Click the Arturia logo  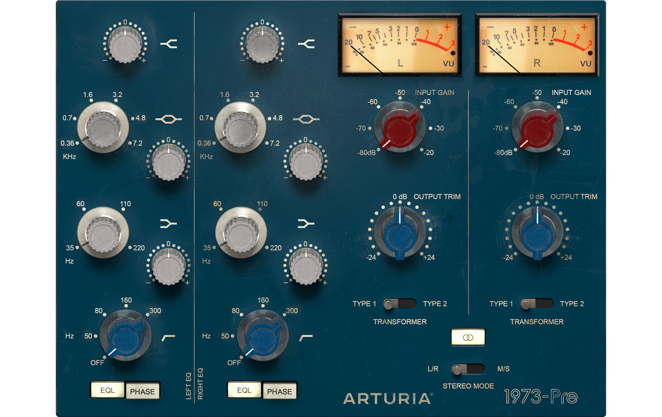[x=388, y=398]
